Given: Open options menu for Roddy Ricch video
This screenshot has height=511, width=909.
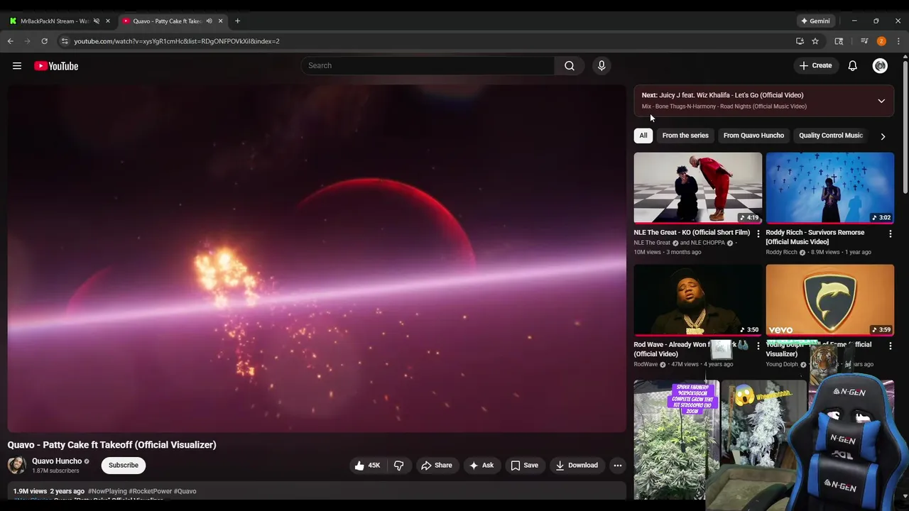Looking at the screenshot, I should [890, 233].
